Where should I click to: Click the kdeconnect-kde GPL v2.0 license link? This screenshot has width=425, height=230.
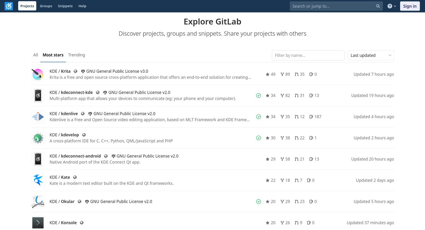[x=137, y=92]
